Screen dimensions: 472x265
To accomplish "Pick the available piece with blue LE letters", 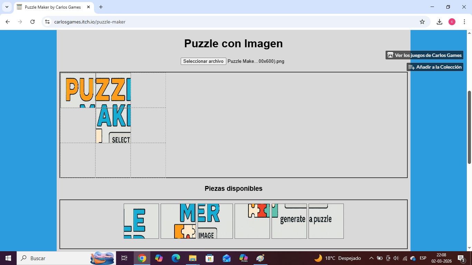I will tap(141, 221).
